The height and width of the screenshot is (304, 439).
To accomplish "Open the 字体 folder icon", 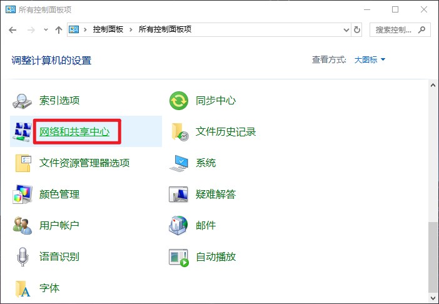I will point(23,288).
